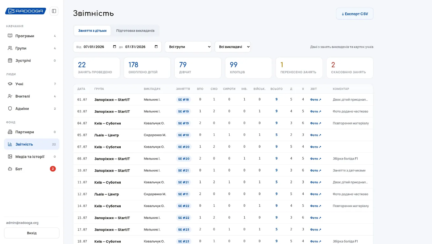Open calendar picker of the start date field

pyautogui.click(x=114, y=47)
